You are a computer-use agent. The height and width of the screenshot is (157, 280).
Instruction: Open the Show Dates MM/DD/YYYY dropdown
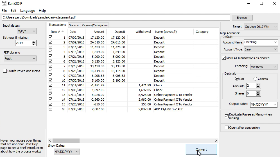click(67, 152)
